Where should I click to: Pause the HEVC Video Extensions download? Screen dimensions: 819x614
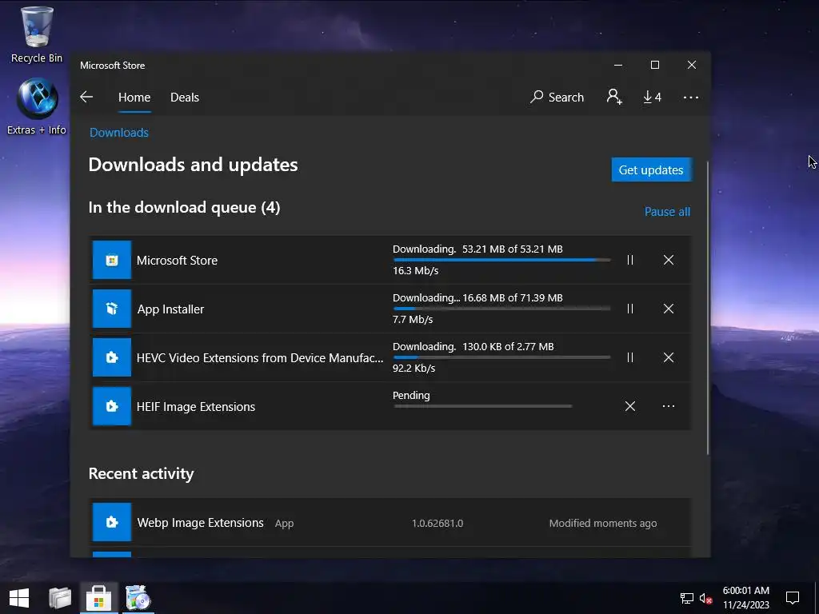point(630,357)
